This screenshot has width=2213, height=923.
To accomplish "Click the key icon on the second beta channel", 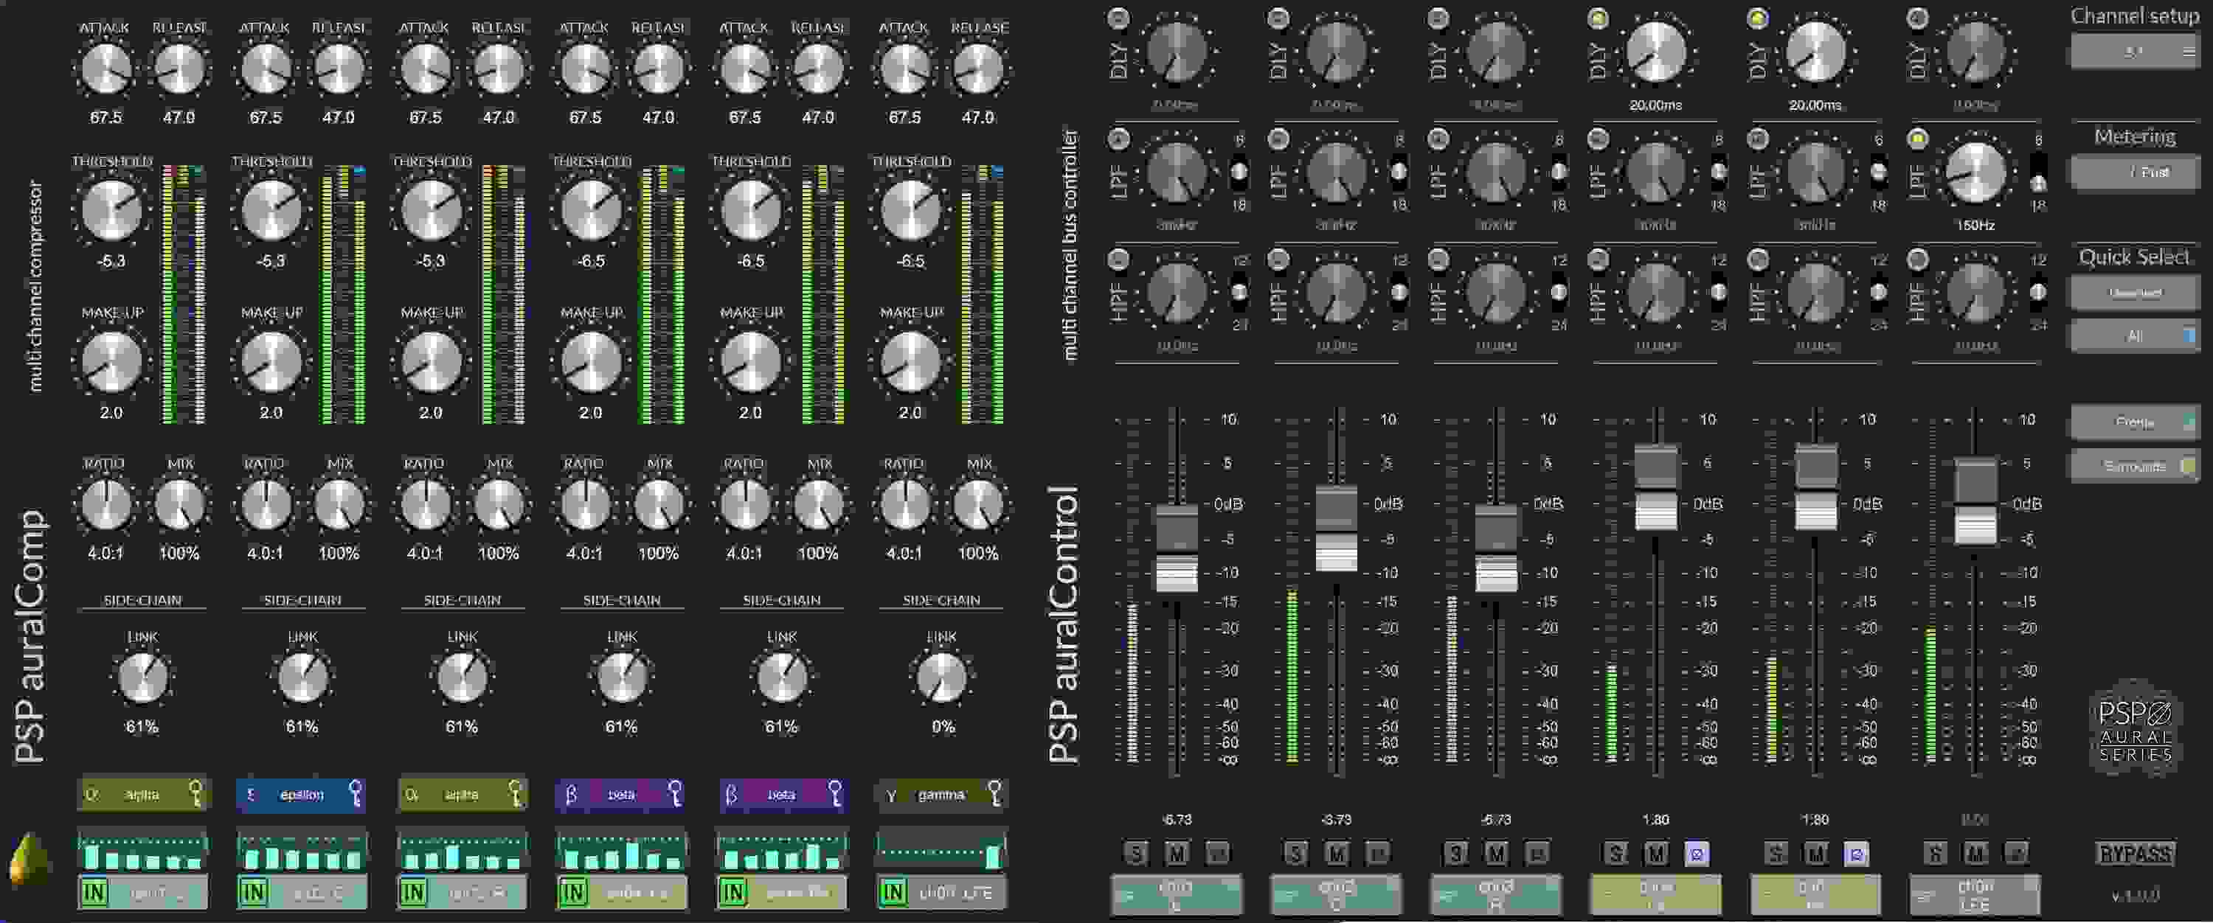I will (x=836, y=793).
